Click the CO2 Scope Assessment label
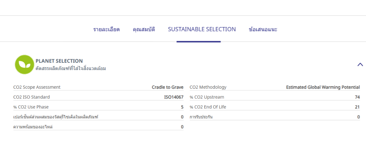 click(x=37, y=87)
